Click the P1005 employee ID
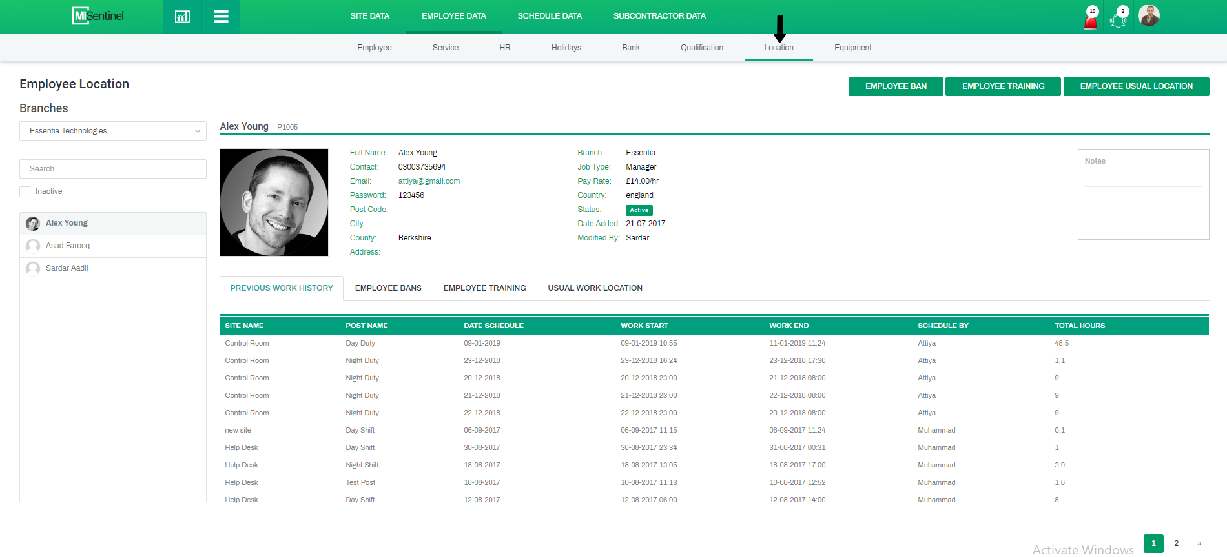 287,127
